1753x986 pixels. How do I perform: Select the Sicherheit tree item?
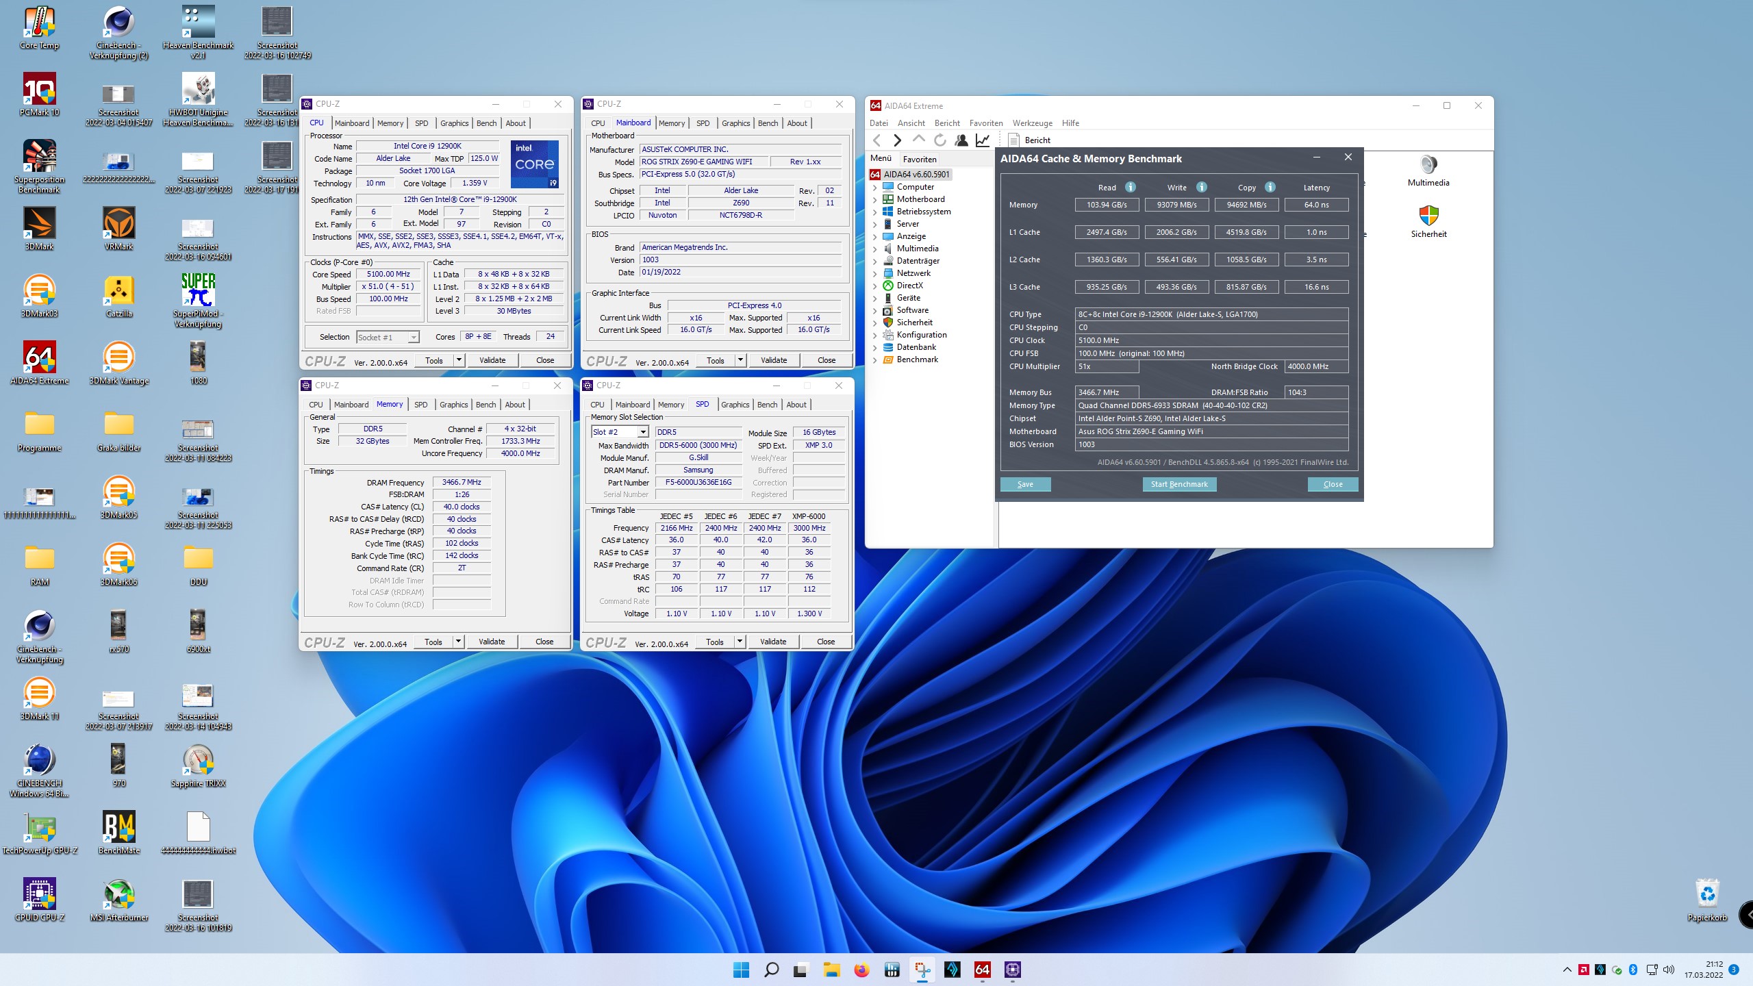point(914,323)
